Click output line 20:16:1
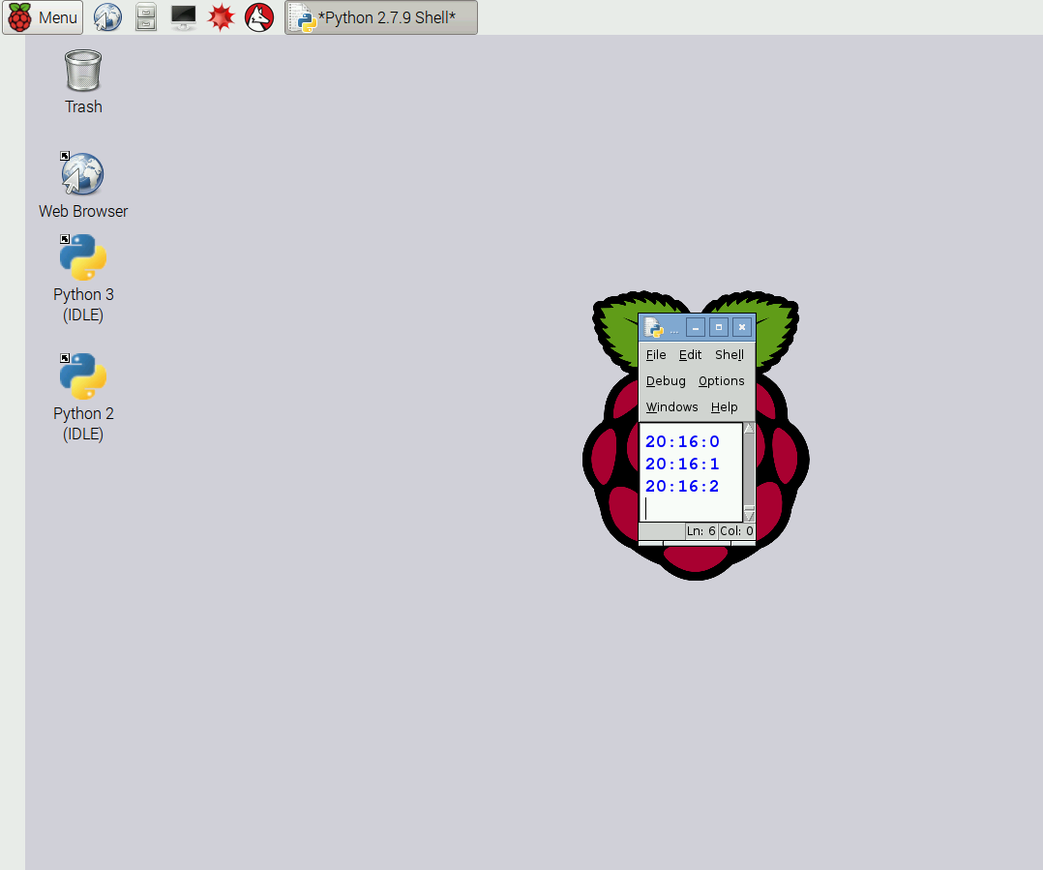 (x=682, y=464)
